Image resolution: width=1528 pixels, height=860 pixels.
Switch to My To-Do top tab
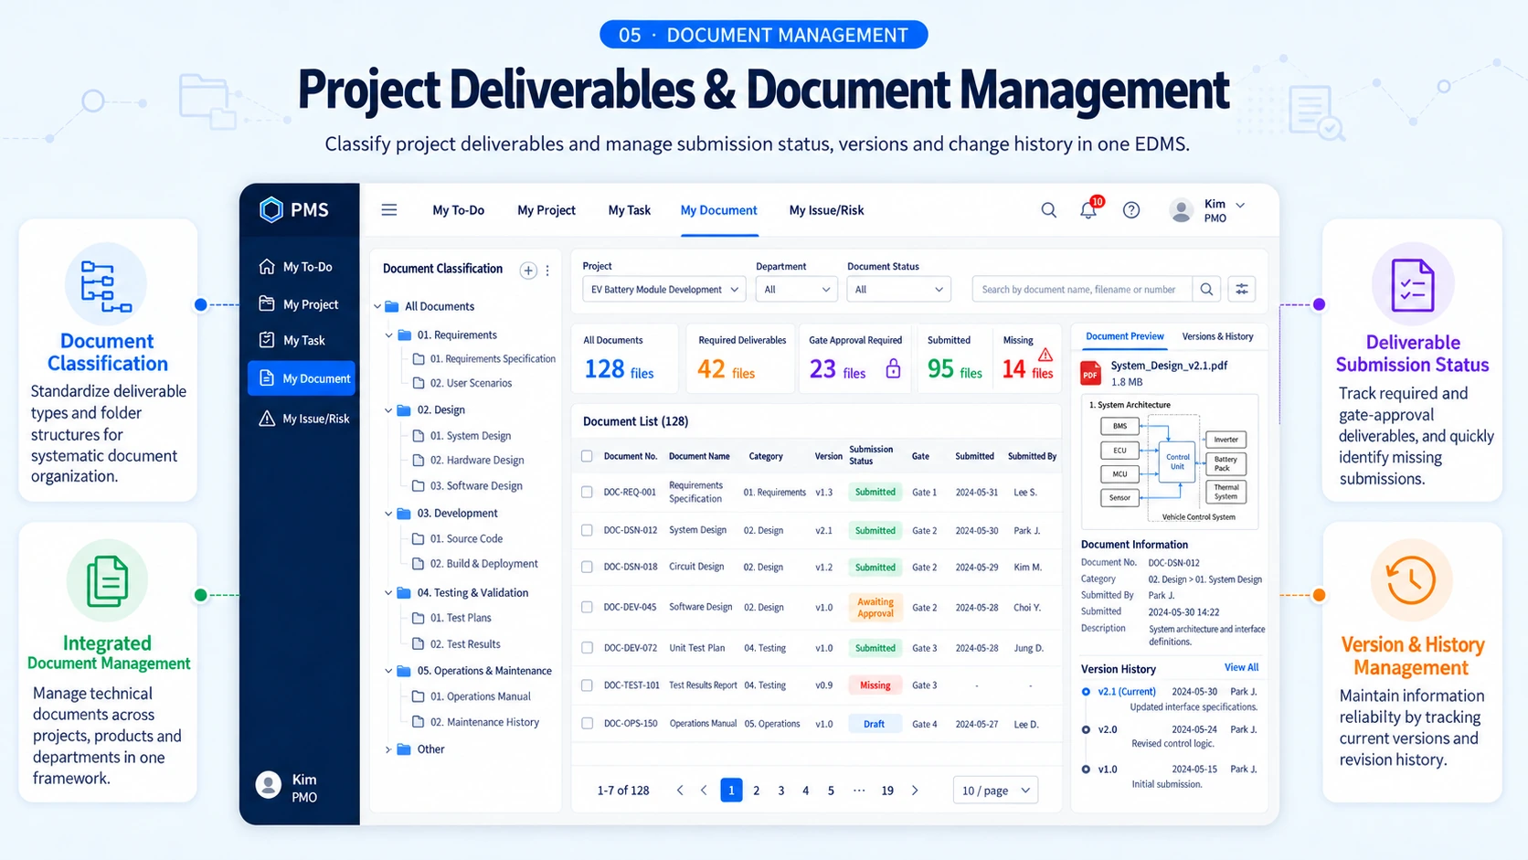459,210
